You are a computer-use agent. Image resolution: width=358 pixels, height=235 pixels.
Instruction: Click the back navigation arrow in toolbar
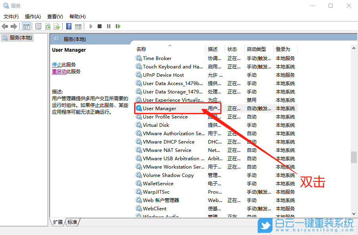pyautogui.click(x=4, y=26)
